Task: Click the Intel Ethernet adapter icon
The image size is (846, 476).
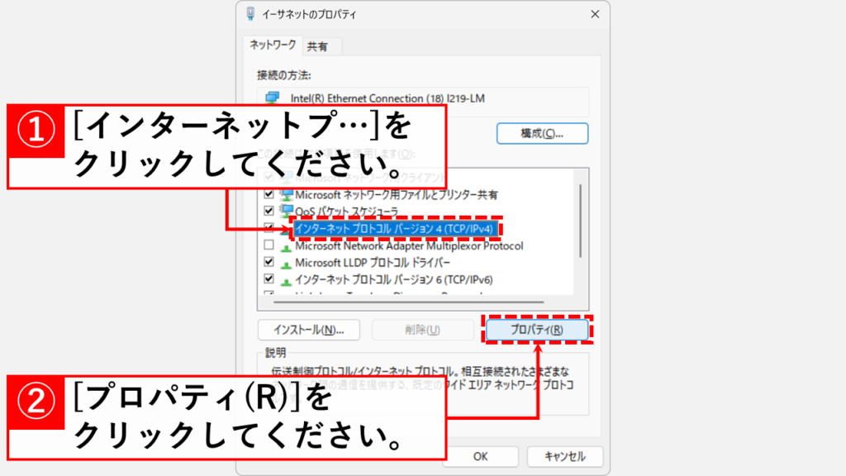Action: tap(273, 98)
